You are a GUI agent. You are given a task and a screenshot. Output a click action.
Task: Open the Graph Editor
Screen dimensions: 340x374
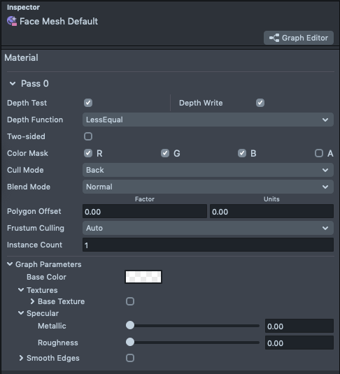(299, 38)
